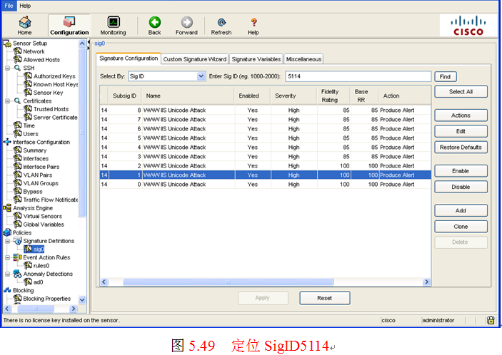Click the Add button
The image size is (502, 355).
461,210
